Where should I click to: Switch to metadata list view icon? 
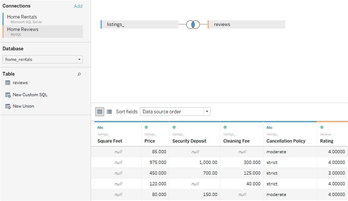click(109, 112)
